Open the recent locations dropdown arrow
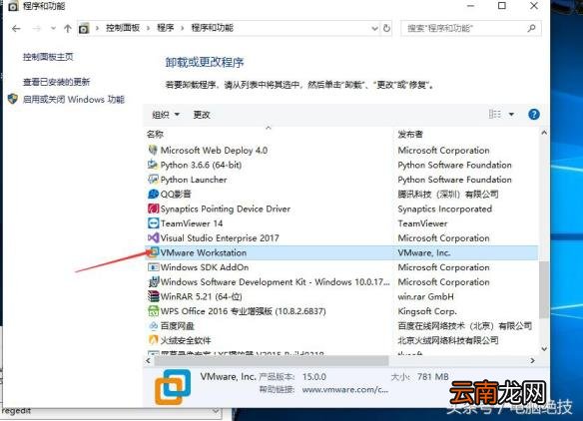The height and width of the screenshot is (421, 583). tap(53, 28)
